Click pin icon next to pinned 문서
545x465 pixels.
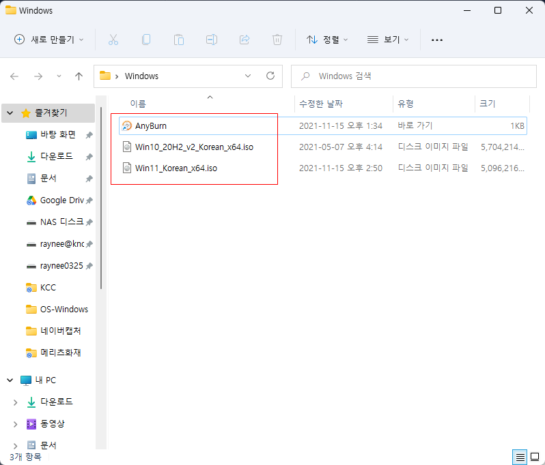pos(89,179)
